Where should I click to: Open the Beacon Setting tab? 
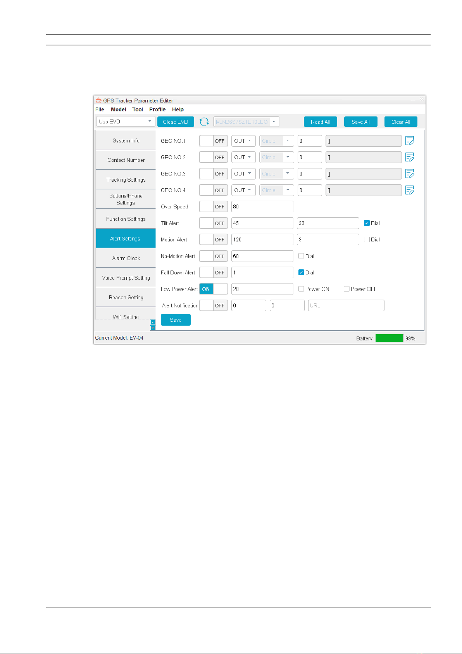coord(126,297)
